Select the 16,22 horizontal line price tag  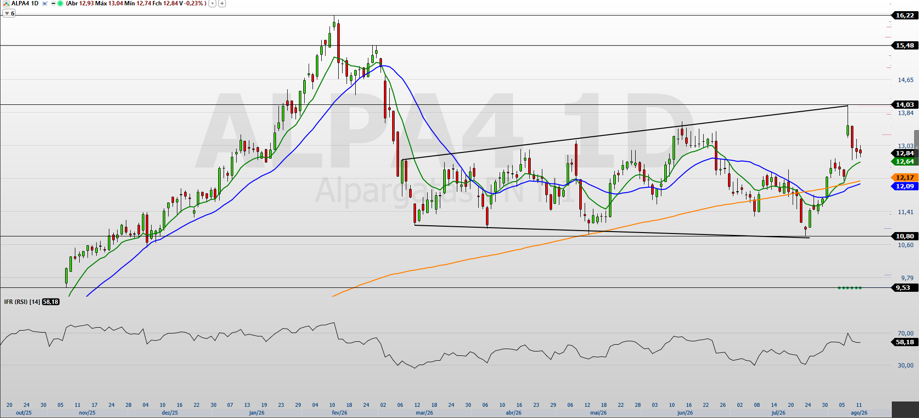tap(904, 15)
